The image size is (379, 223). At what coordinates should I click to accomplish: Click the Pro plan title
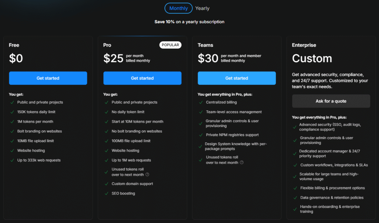pyautogui.click(x=107, y=45)
